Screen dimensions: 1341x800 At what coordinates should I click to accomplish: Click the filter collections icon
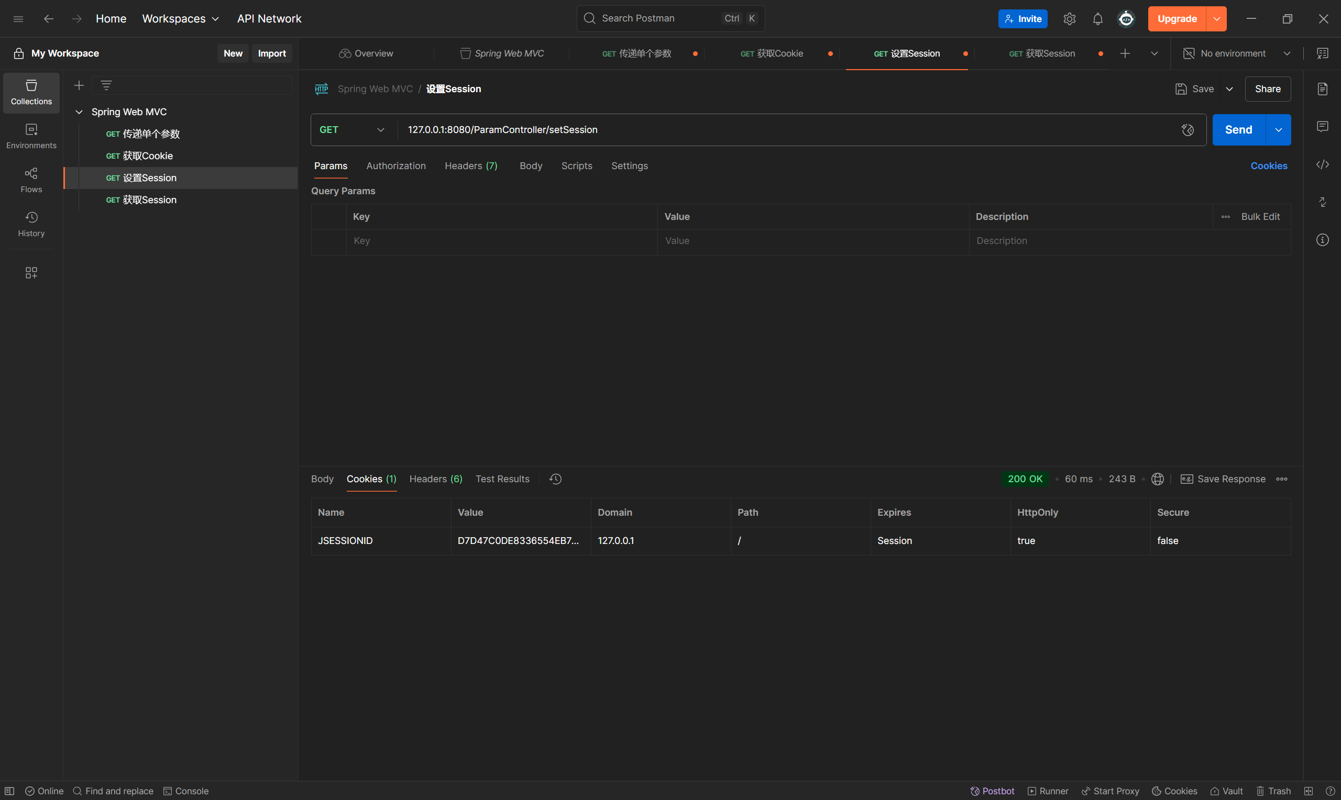click(x=106, y=85)
